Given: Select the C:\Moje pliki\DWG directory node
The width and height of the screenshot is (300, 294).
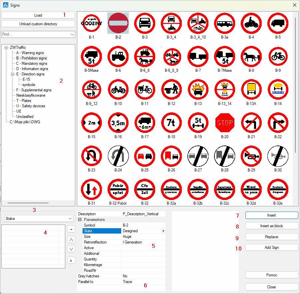Looking at the screenshot, I should (x=25, y=122).
